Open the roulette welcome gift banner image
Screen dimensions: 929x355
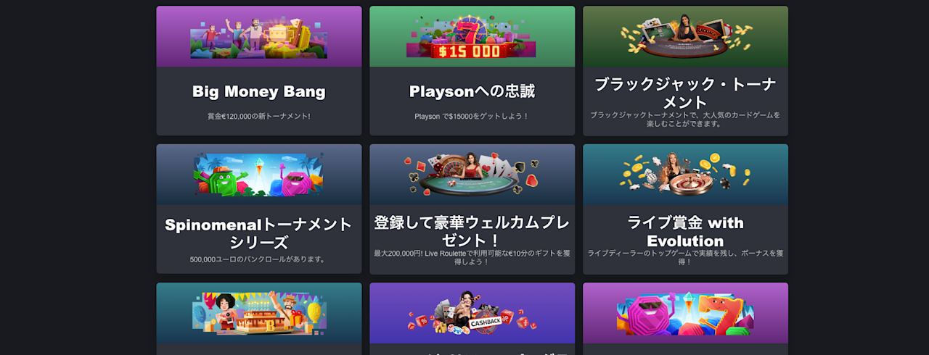pyautogui.click(x=472, y=175)
